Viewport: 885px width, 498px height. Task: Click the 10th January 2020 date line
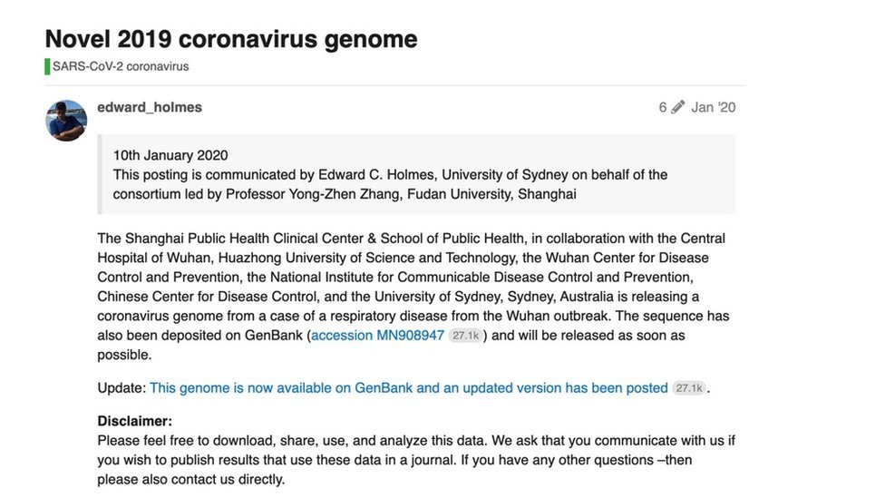click(170, 155)
